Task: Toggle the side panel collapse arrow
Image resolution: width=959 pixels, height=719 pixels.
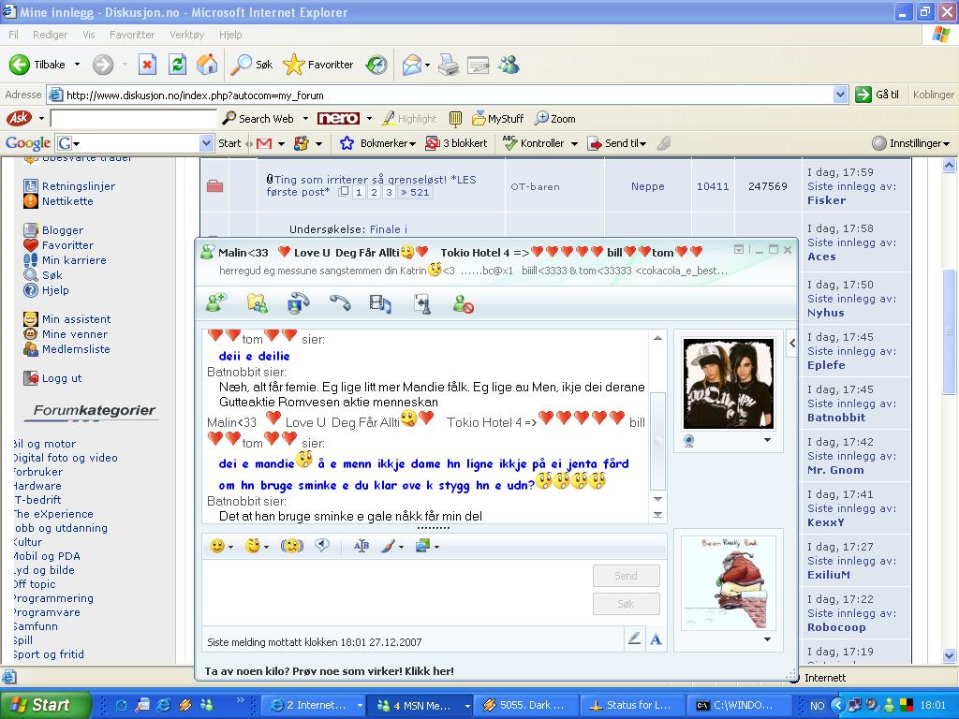Action: [x=792, y=343]
